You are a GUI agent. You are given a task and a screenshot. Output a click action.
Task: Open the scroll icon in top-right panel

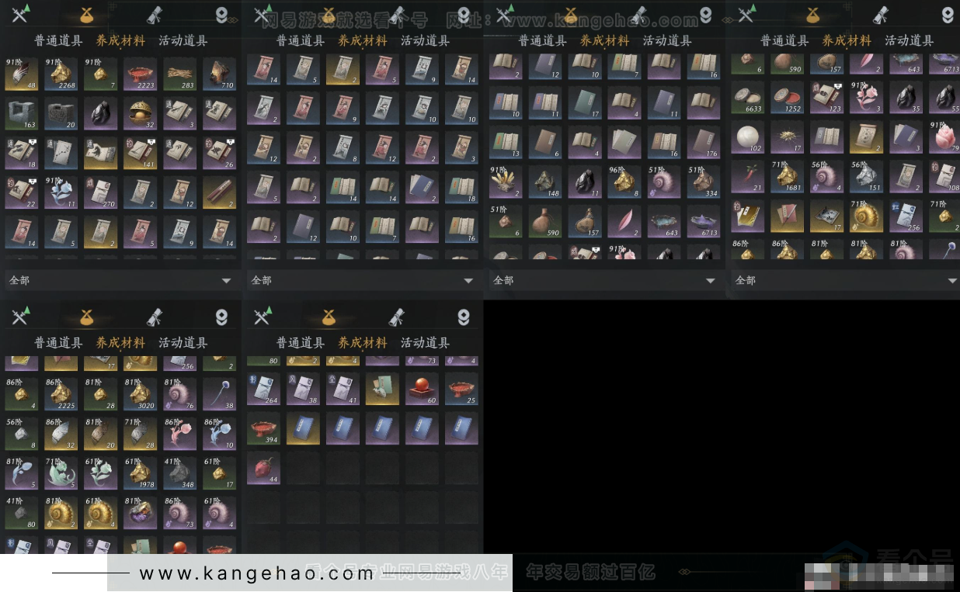click(x=881, y=14)
